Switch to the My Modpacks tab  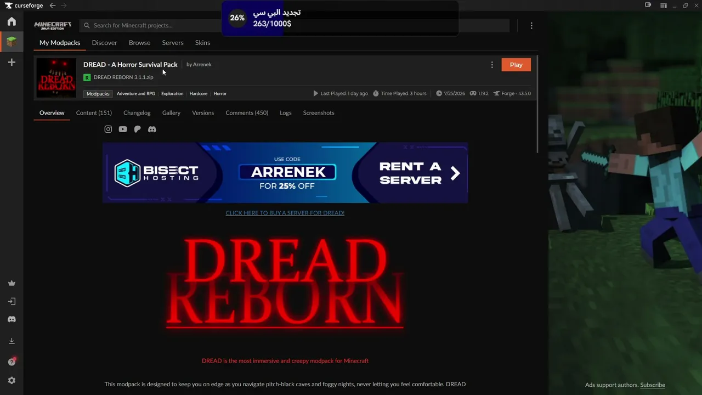pos(60,43)
